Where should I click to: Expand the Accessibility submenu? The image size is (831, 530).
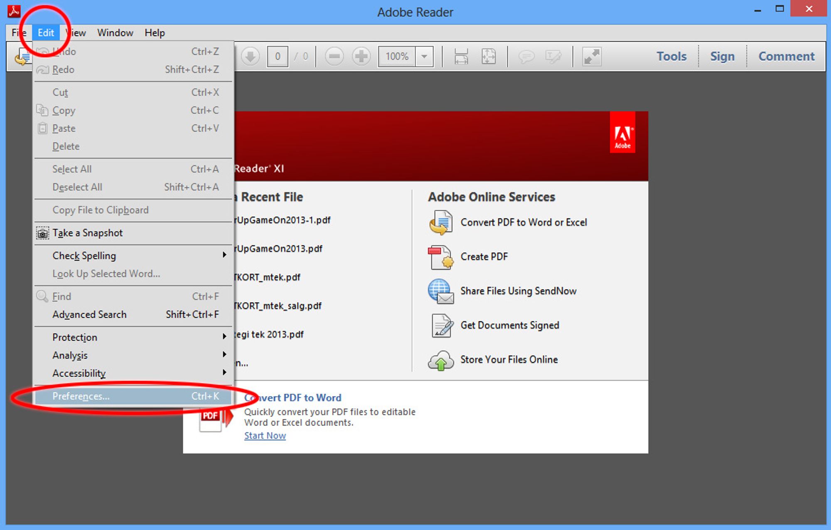point(133,373)
